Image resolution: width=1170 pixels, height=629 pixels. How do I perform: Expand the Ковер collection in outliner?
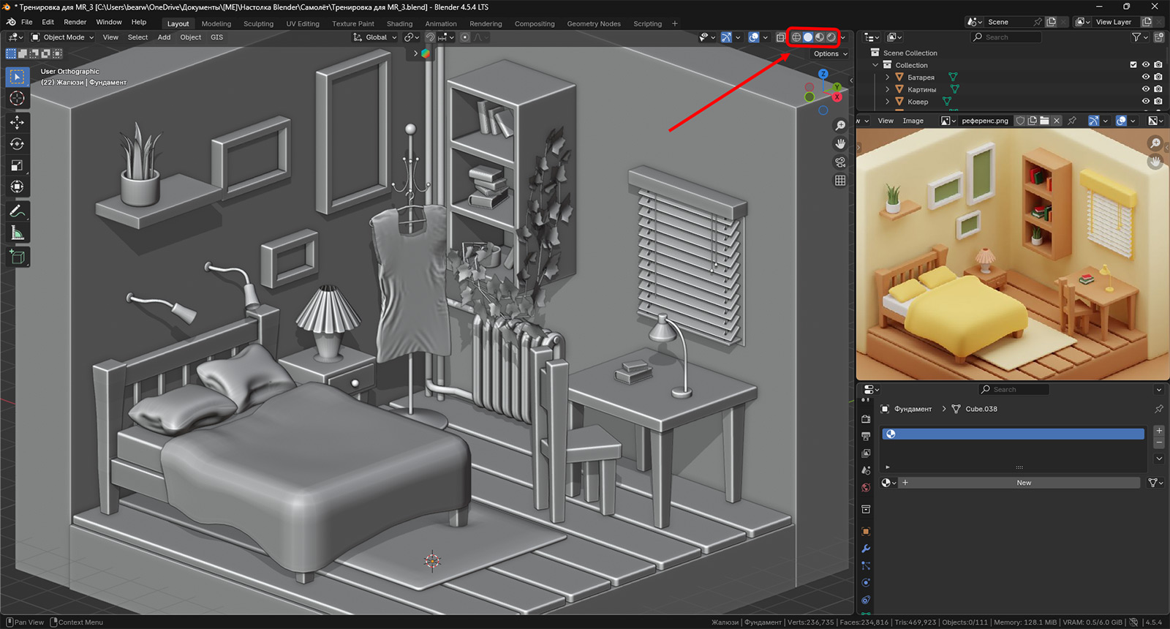coord(888,102)
